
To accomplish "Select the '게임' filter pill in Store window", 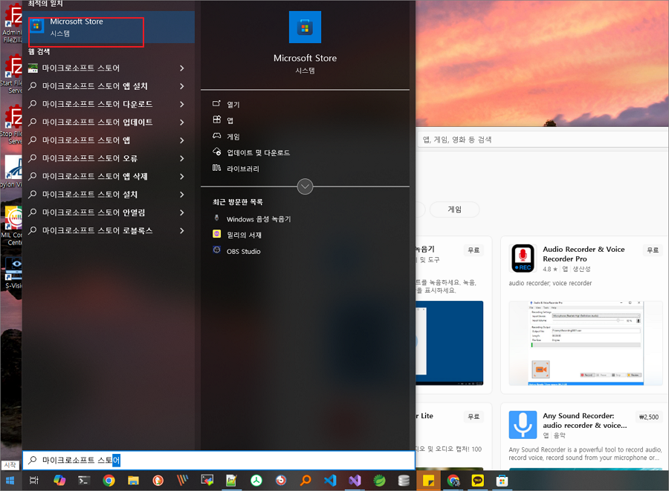I will click(454, 209).
